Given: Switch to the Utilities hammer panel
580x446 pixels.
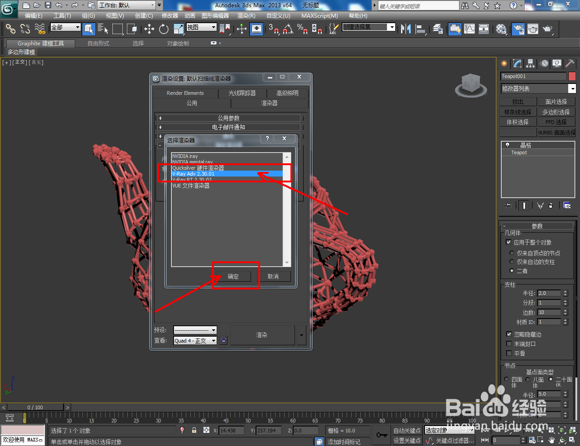Looking at the screenshot, I should tap(570, 64).
